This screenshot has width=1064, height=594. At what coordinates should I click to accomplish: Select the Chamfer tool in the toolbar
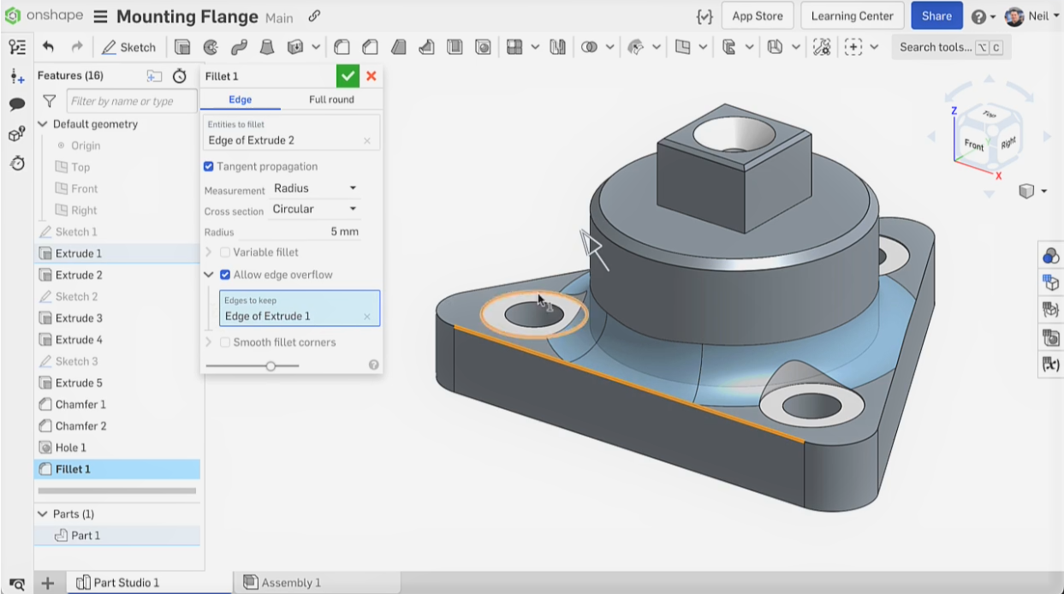[370, 47]
